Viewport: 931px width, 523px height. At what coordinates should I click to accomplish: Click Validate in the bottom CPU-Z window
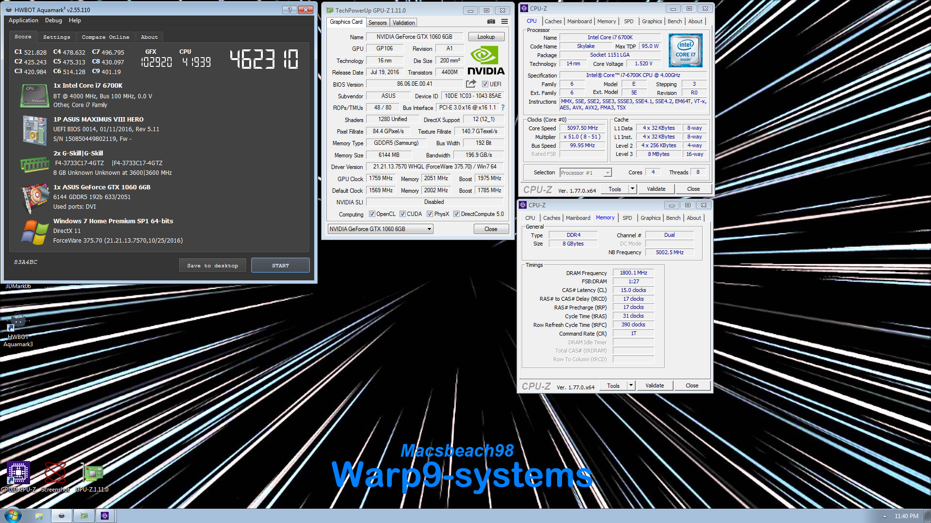(x=655, y=385)
